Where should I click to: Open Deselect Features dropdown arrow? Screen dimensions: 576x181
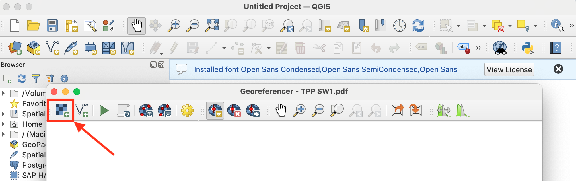[510, 26]
